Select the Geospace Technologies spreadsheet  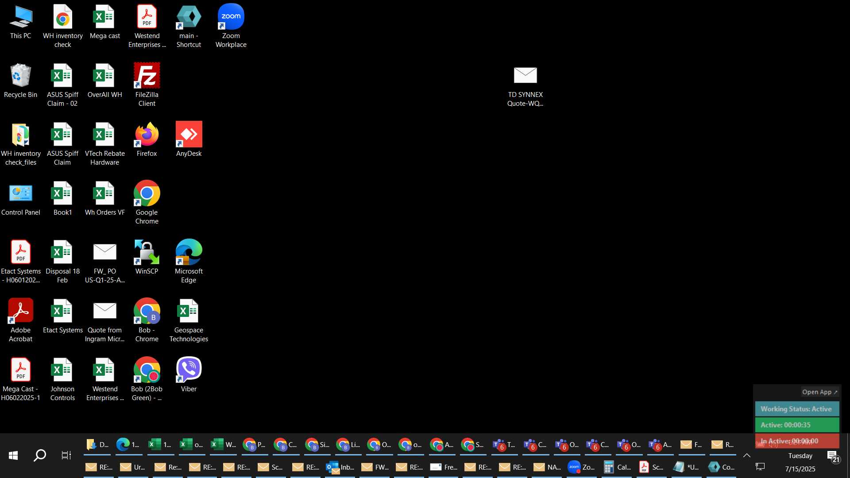[x=189, y=320]
